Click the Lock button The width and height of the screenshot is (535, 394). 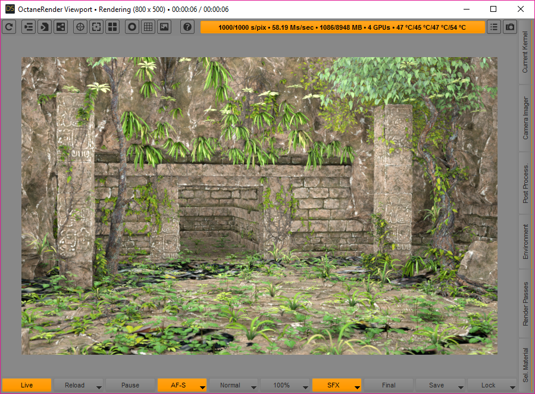point(488,385)
